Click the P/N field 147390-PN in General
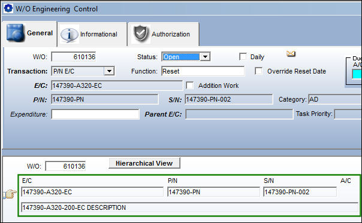 click(105, 99)
